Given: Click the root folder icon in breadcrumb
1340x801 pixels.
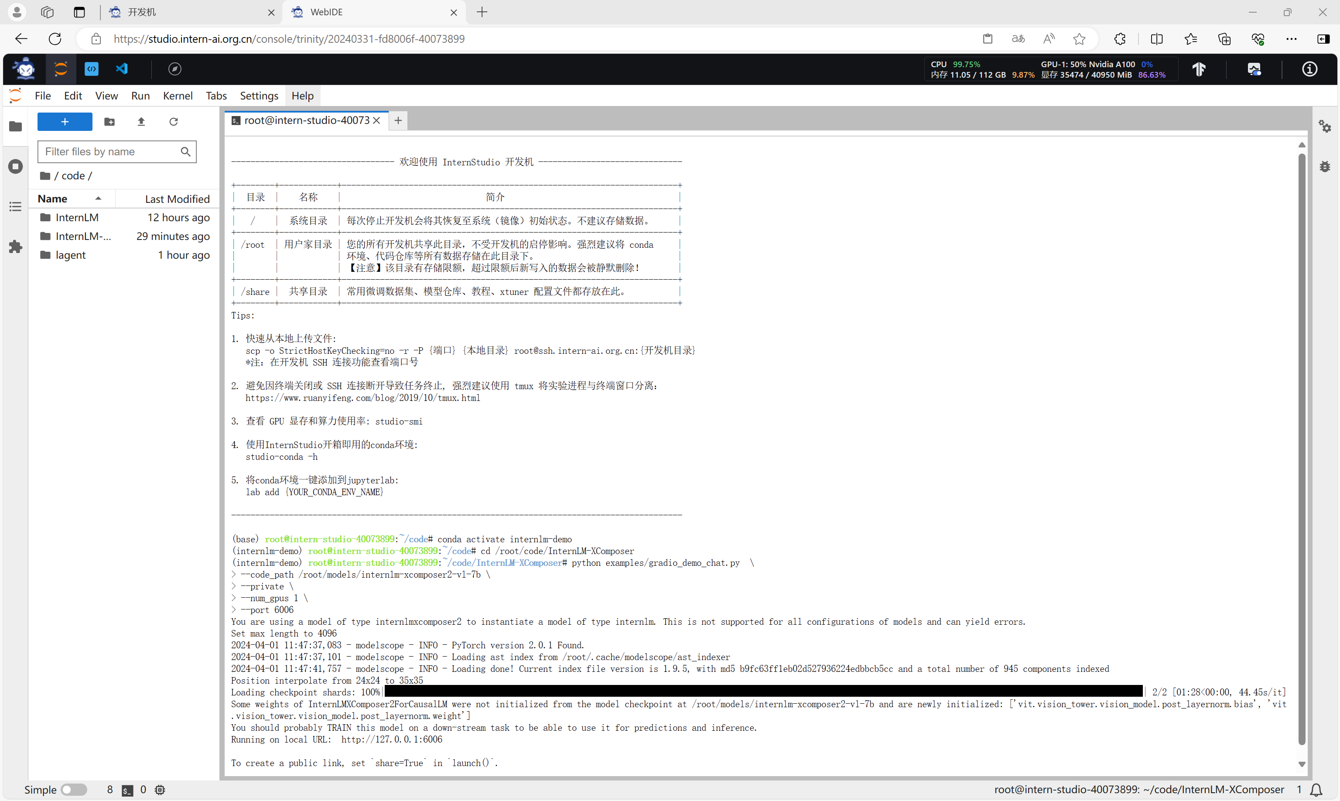Looking at the screenshot, I should tap(45, 176).
